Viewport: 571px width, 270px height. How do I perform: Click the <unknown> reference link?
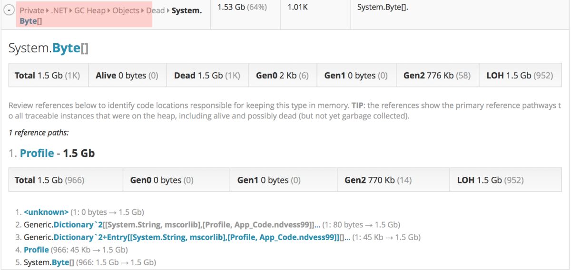coord(46,212)
